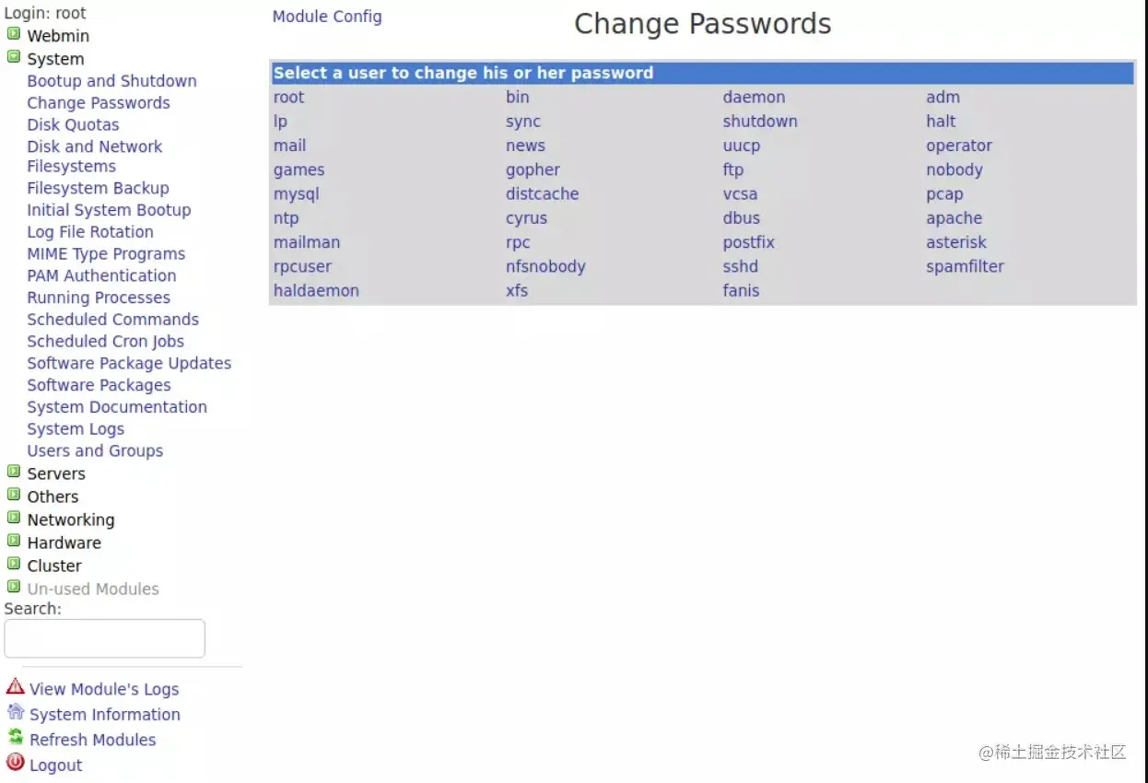The height and width of the screenshot is (783, 1148).
Task: Select user fanis
Action: (x=741, y=290)
